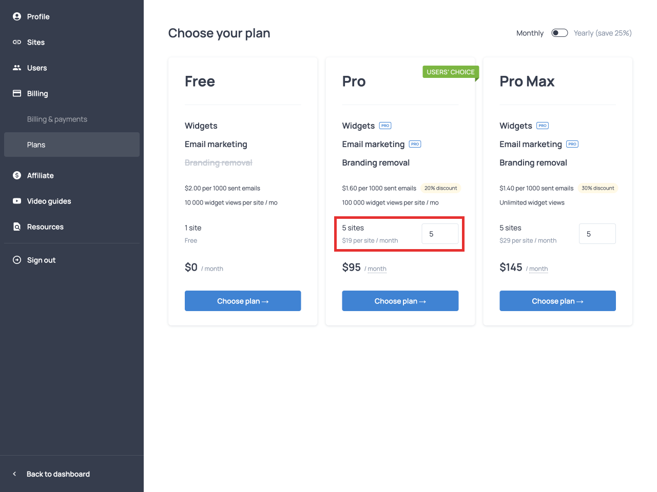The image size is (657, 492).
Task: Select the Plans sidebar item
Action: tap(72, 145)
